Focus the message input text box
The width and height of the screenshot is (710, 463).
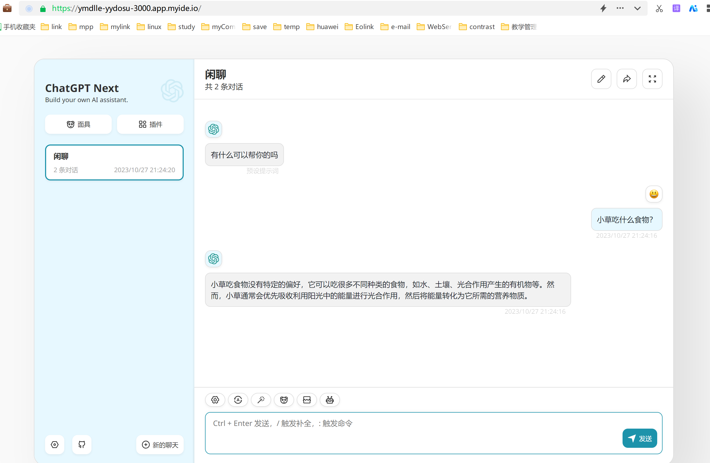(x=434, y=433)
